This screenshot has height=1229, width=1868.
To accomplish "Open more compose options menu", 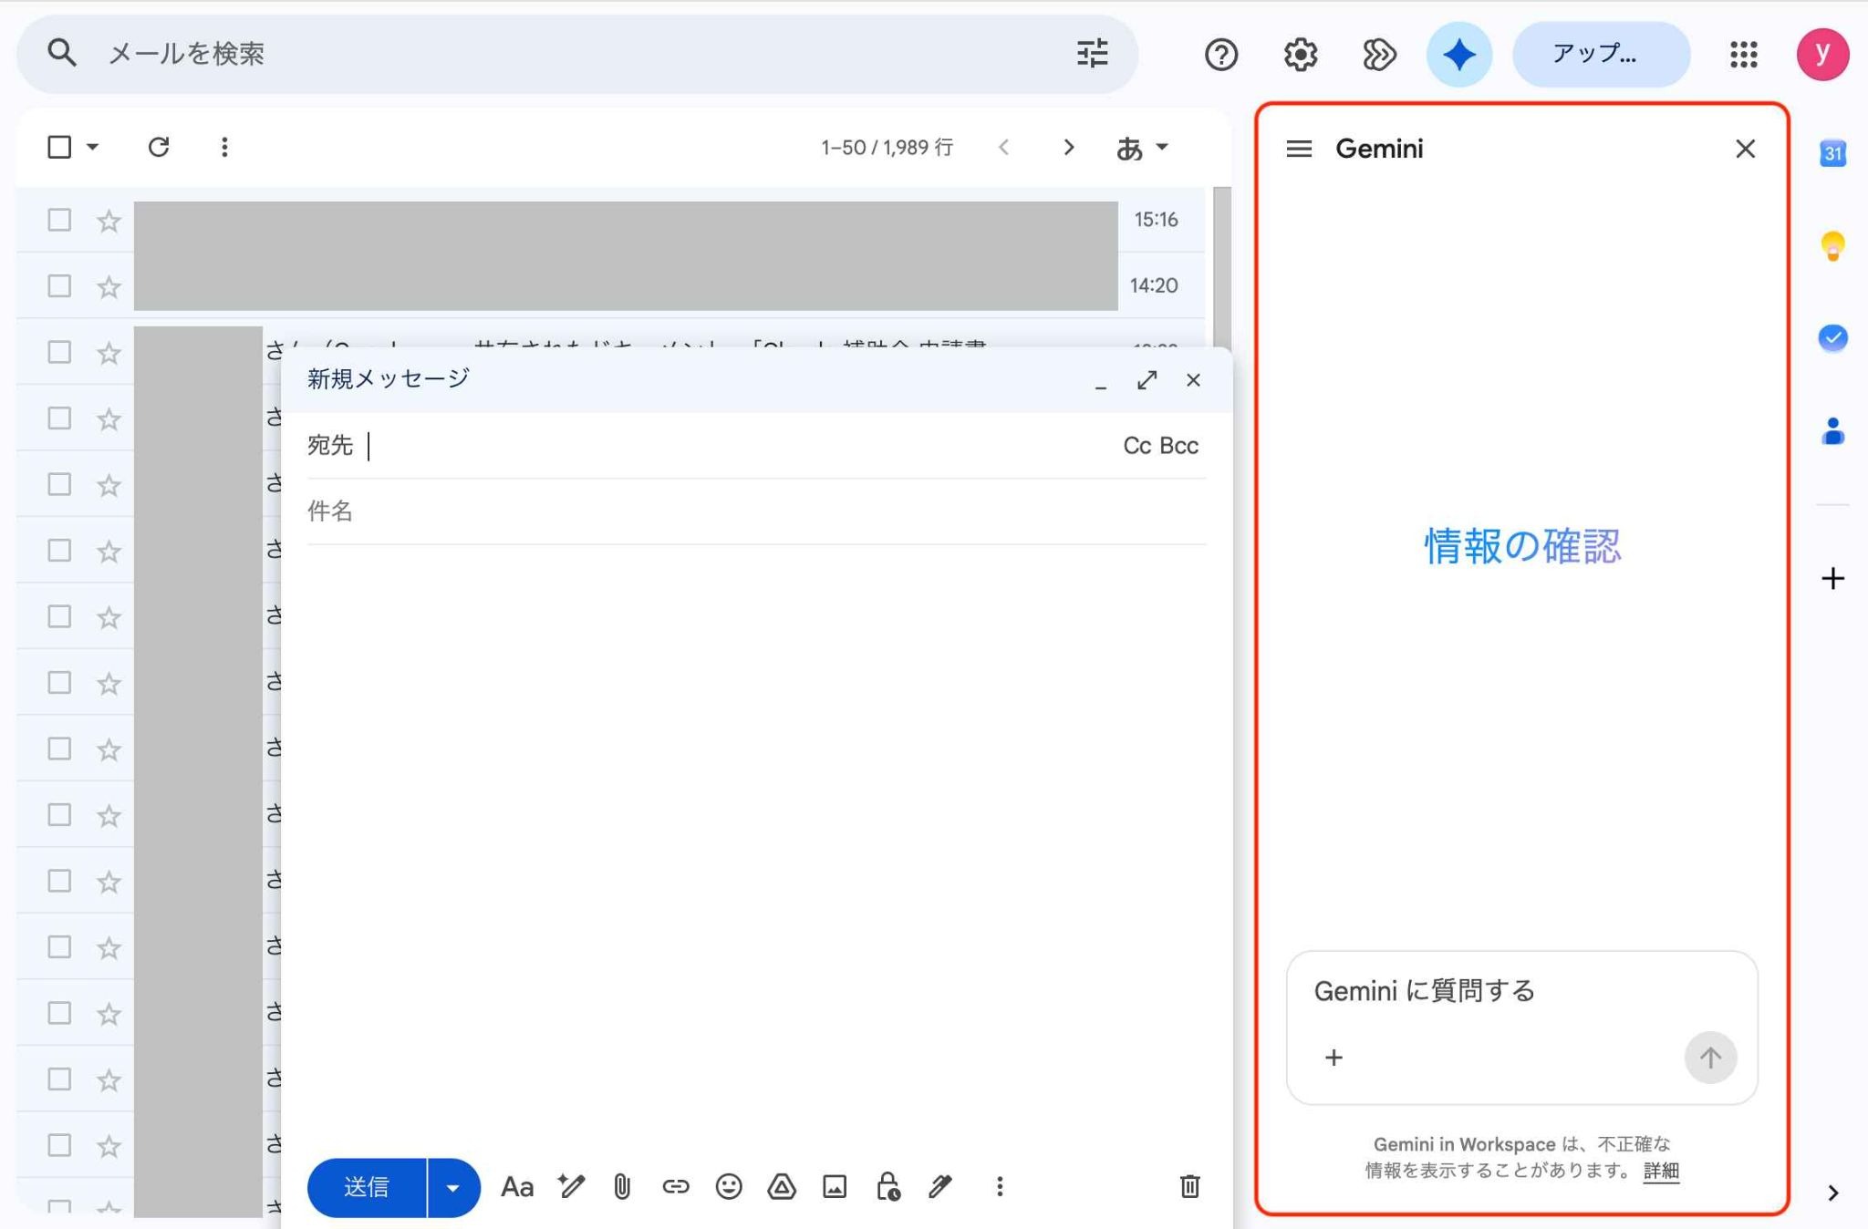I will pos(1000,1187).
